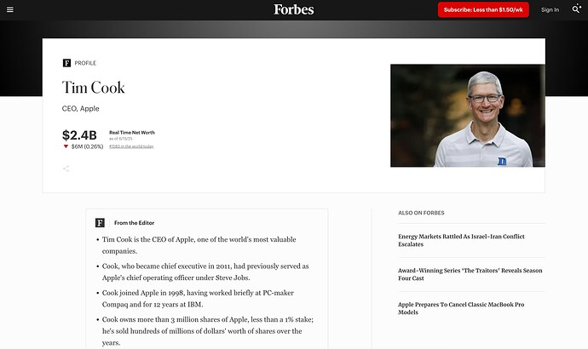
Task: Click the share icon under net worth
Action: [x=66, y=169]
